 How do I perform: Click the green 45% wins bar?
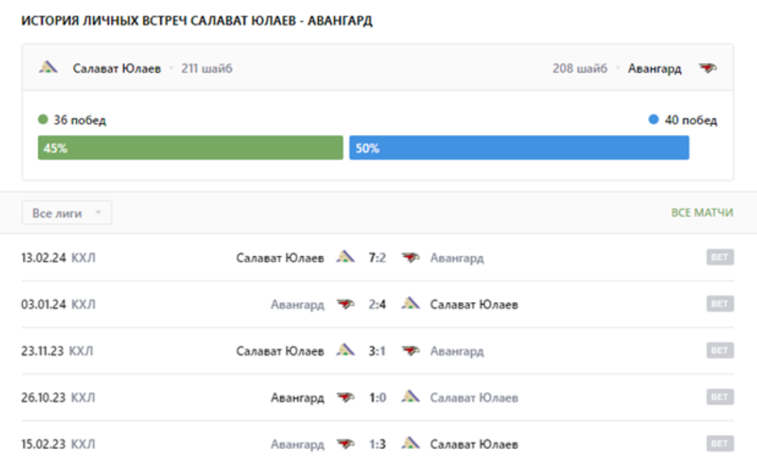tap(190, 148)
